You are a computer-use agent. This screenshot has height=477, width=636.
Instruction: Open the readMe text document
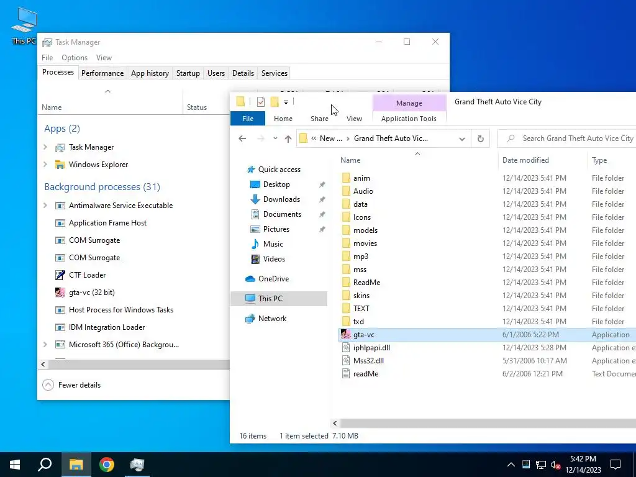coord(365,373)
